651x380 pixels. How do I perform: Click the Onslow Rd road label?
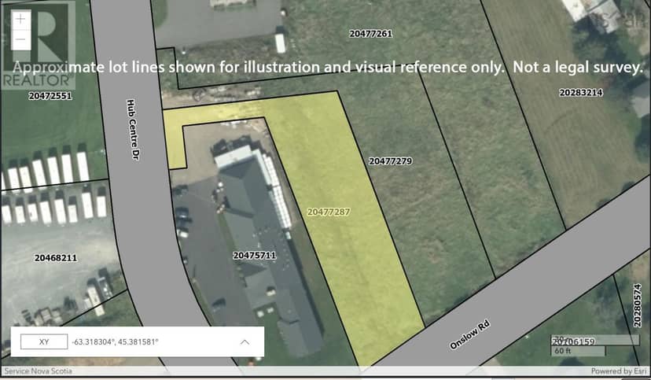470,334
